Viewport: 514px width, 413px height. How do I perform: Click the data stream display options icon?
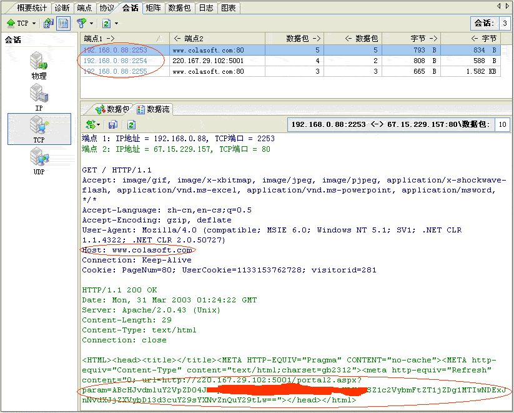pyautogui.click(x=92, y=124)
